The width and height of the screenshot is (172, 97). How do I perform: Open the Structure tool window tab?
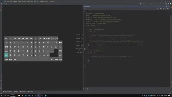tap(1, 78)
